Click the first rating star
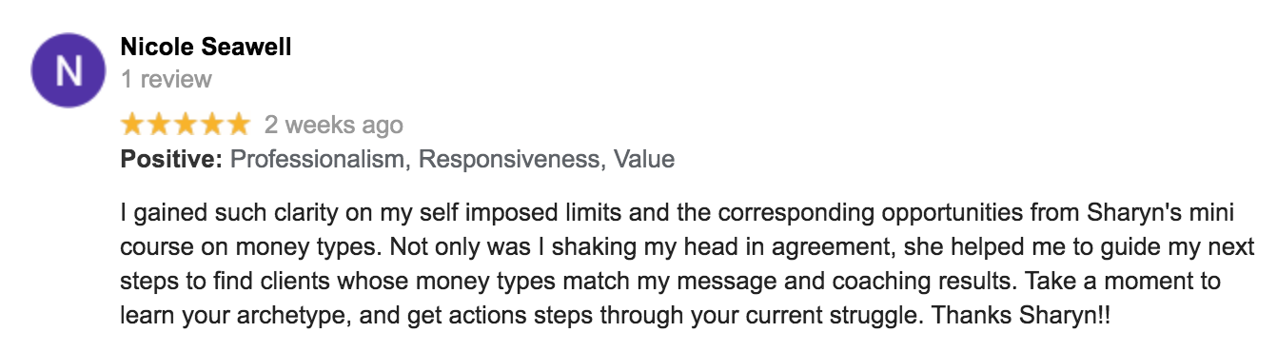 (x=133, y=126)
